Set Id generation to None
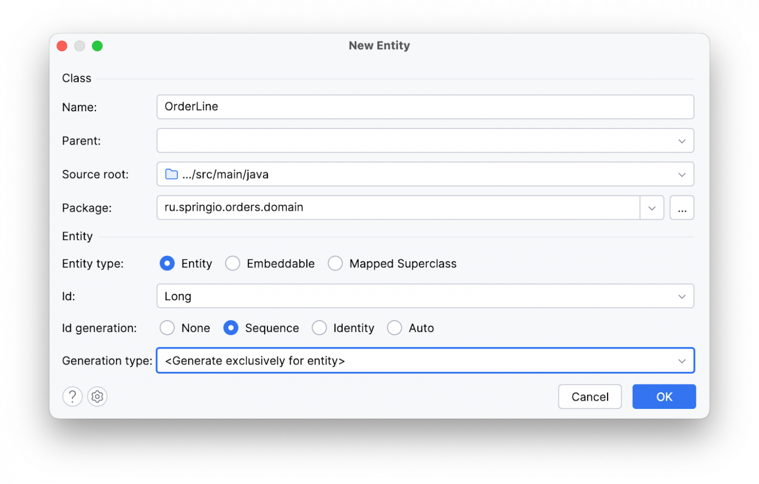The height and width of the screenshot is (484, 759). pos(167,328)
